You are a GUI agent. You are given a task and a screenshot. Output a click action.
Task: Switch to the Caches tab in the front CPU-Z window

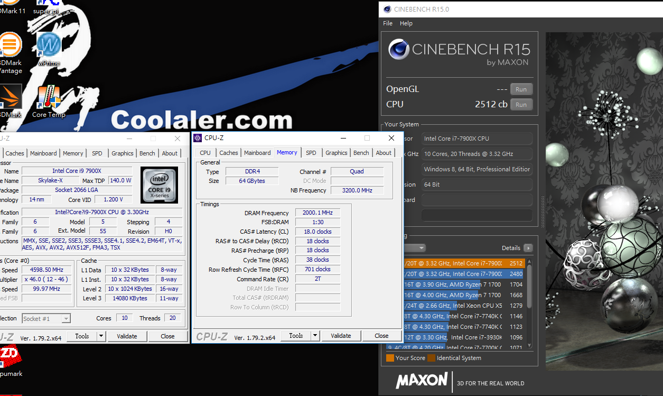pyautogui.click(x=228, y=153)
